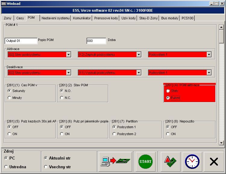Click the black X cancel icon
This screenshot has width=226, height=174.
tap(214, 162)
